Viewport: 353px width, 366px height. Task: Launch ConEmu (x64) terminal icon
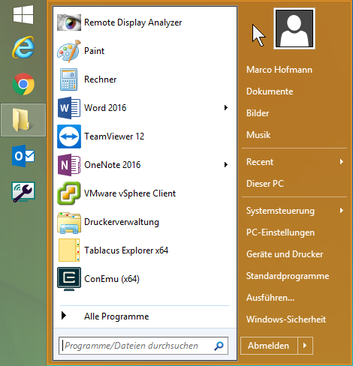[69, 279]
